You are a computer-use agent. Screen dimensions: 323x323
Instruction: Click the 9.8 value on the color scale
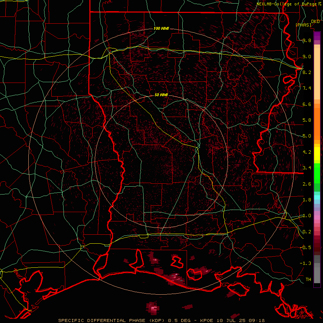307,40
